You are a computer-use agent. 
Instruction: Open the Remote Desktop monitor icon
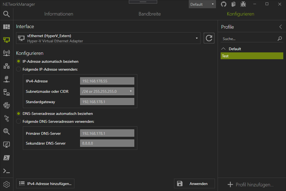[x=6, y=145]
